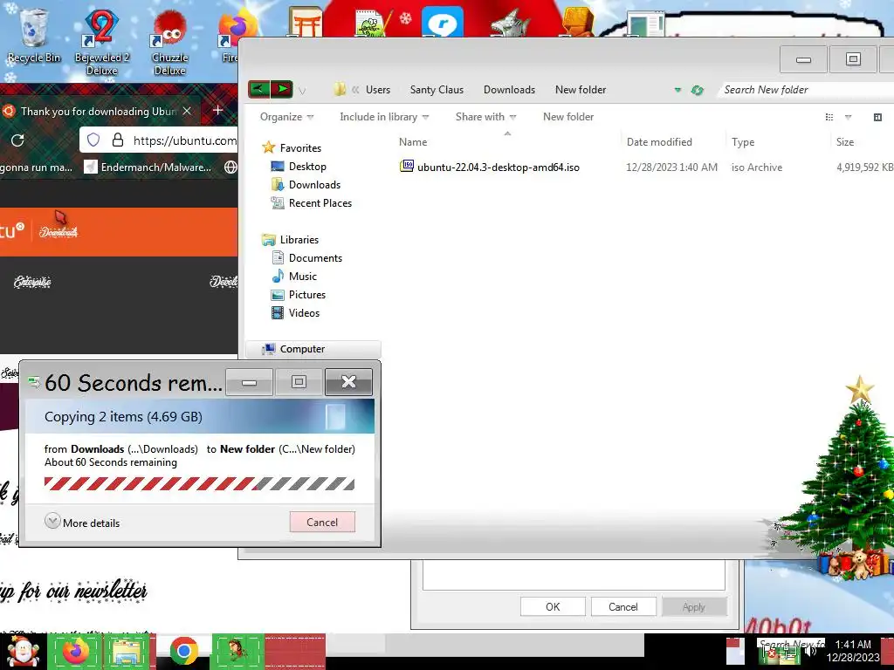Viewport: 894px width, 670px height.
Task: Open the Include in library menu
Action: pos(384,117)
